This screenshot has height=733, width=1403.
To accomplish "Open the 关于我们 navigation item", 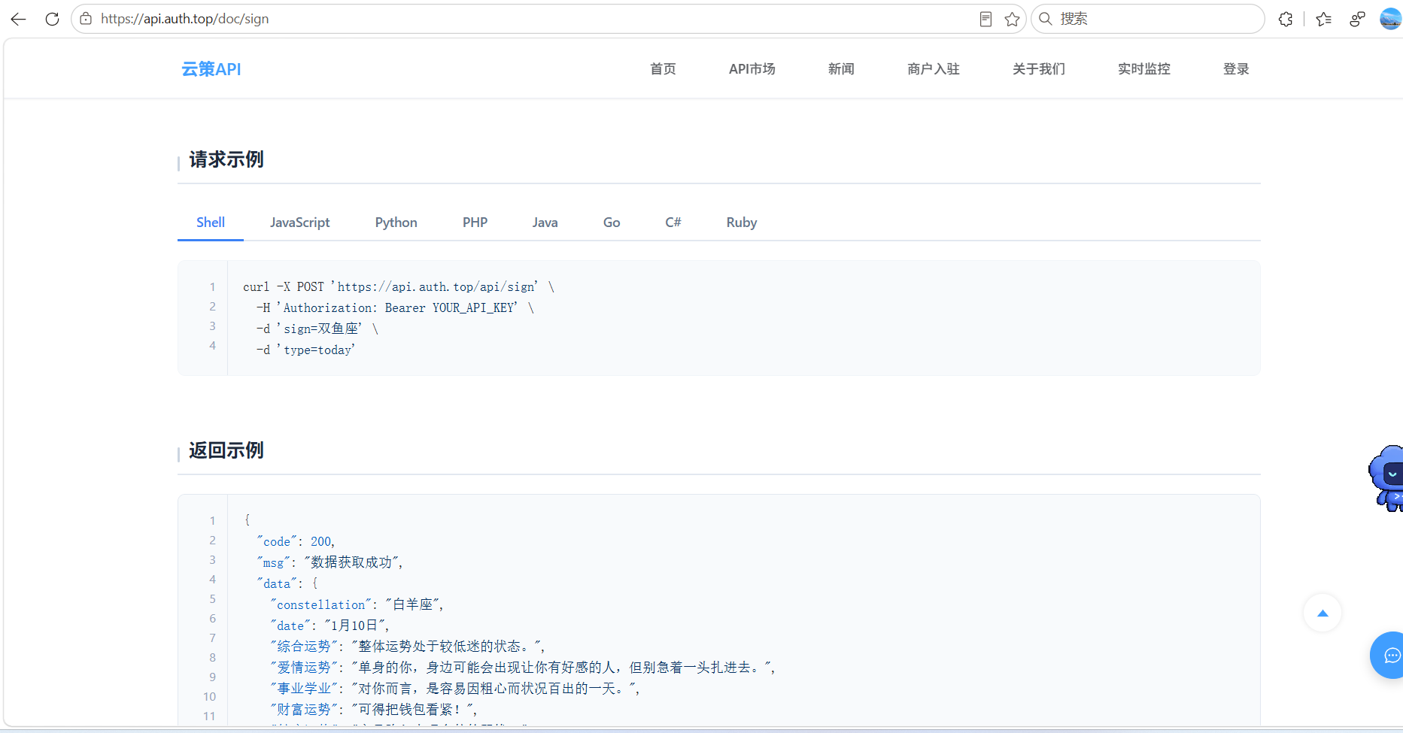I will [x=1039, y=69].
